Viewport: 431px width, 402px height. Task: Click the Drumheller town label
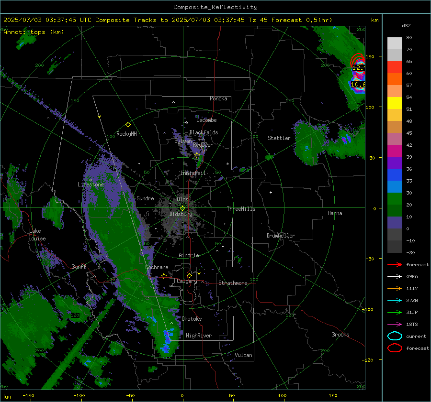click(x=281, y=236)
